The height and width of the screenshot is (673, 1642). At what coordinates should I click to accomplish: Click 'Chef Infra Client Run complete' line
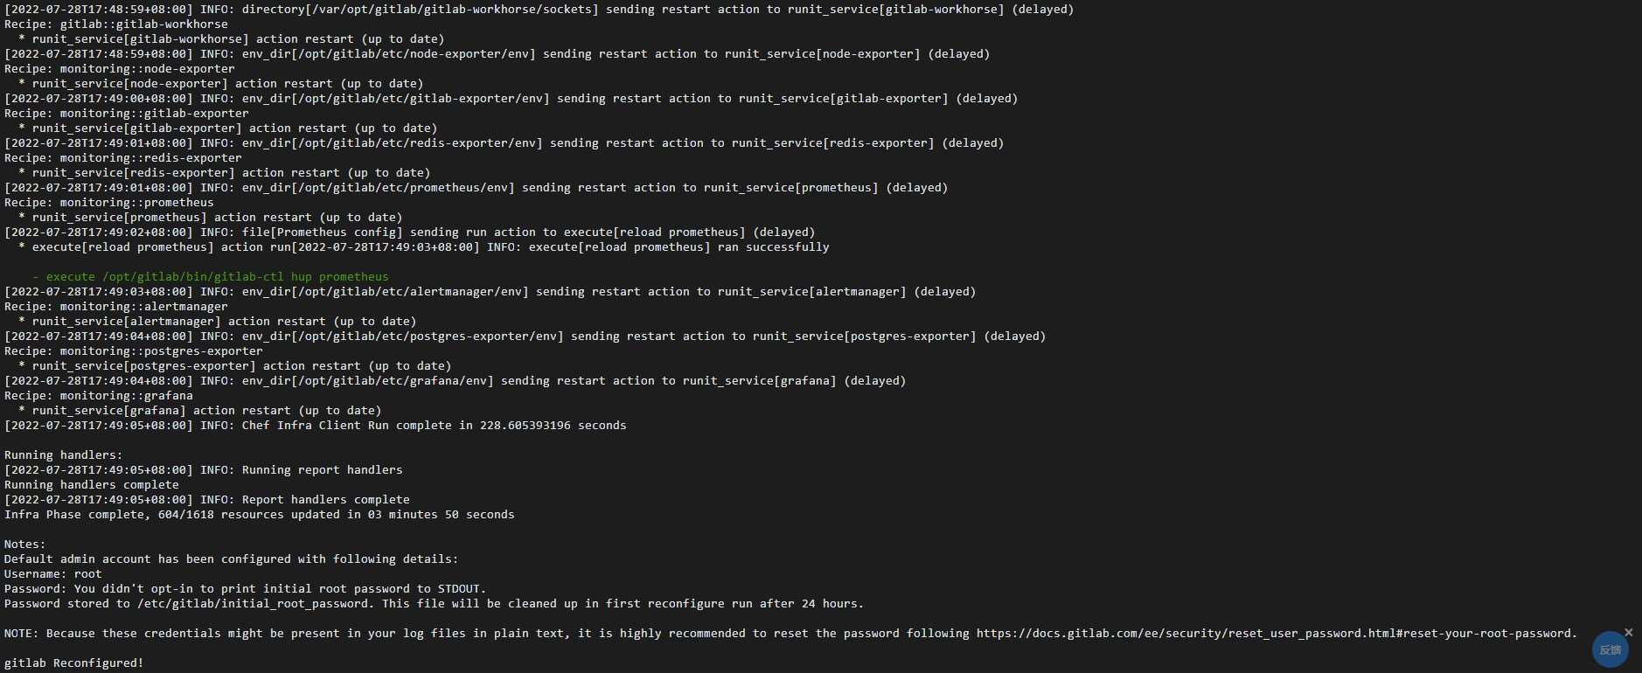[x=316, y=426]
